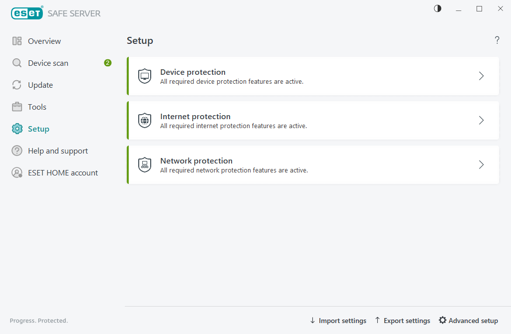Click the Setup gear icon in sidebar

pyautogui.click(x=17, y=129)
